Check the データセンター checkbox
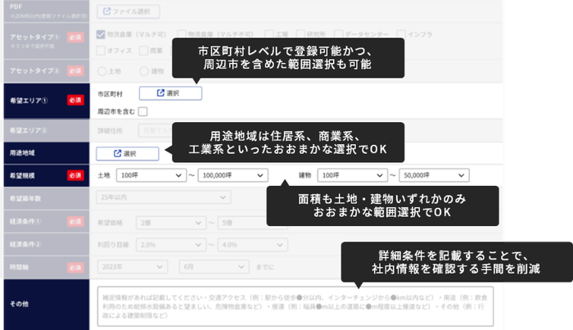The width and height of the screenshot is (573, 330). (338, 34)
